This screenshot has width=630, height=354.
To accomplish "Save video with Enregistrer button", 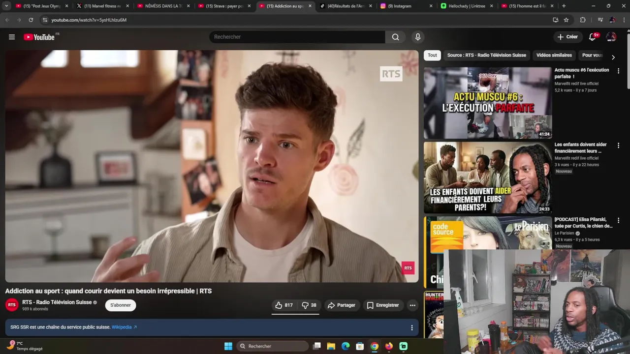I will pos(383,305).
